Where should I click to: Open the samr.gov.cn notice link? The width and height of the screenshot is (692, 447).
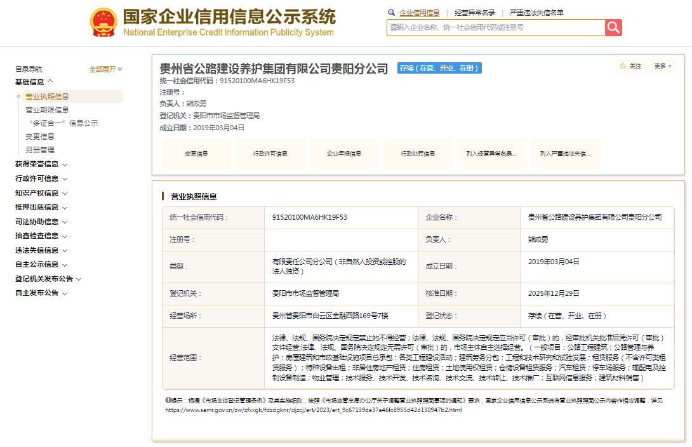pyautogui.click(x=314, y=410)
